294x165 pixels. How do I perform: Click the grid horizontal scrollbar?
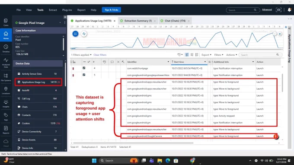click(133, 143)
